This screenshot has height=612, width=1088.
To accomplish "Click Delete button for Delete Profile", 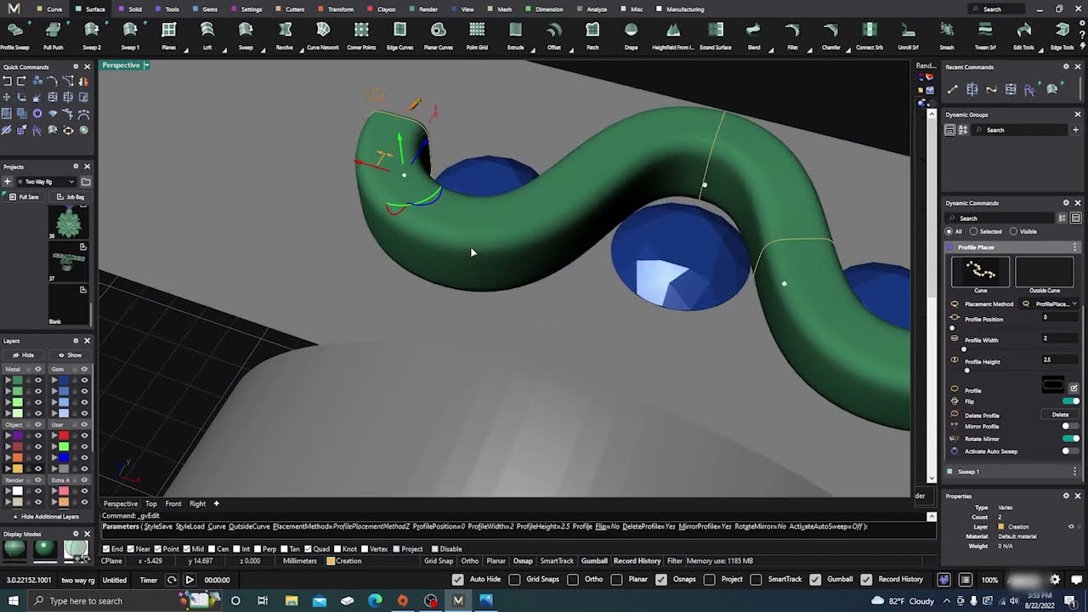I will pyautogui.click(x=1060, y=415).
